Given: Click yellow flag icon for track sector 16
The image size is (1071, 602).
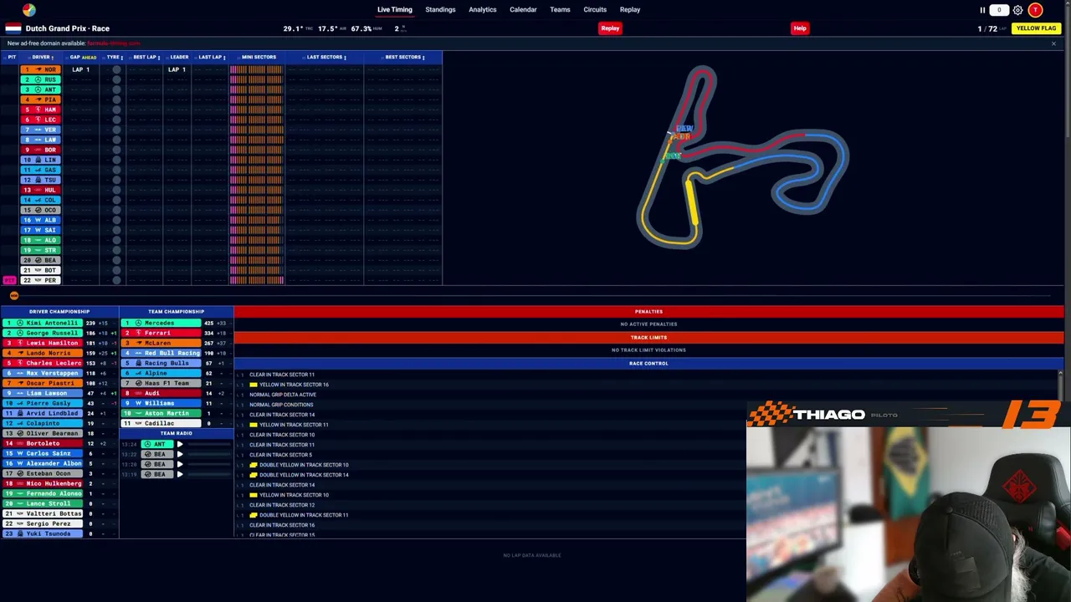Looking at the screenshot, I should point(254,385).
